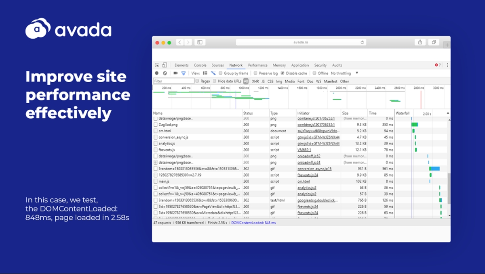The height and width of the screenshot is (274, 485).
Task: Click the Waterfall column sort arrow
Action: 447,113
